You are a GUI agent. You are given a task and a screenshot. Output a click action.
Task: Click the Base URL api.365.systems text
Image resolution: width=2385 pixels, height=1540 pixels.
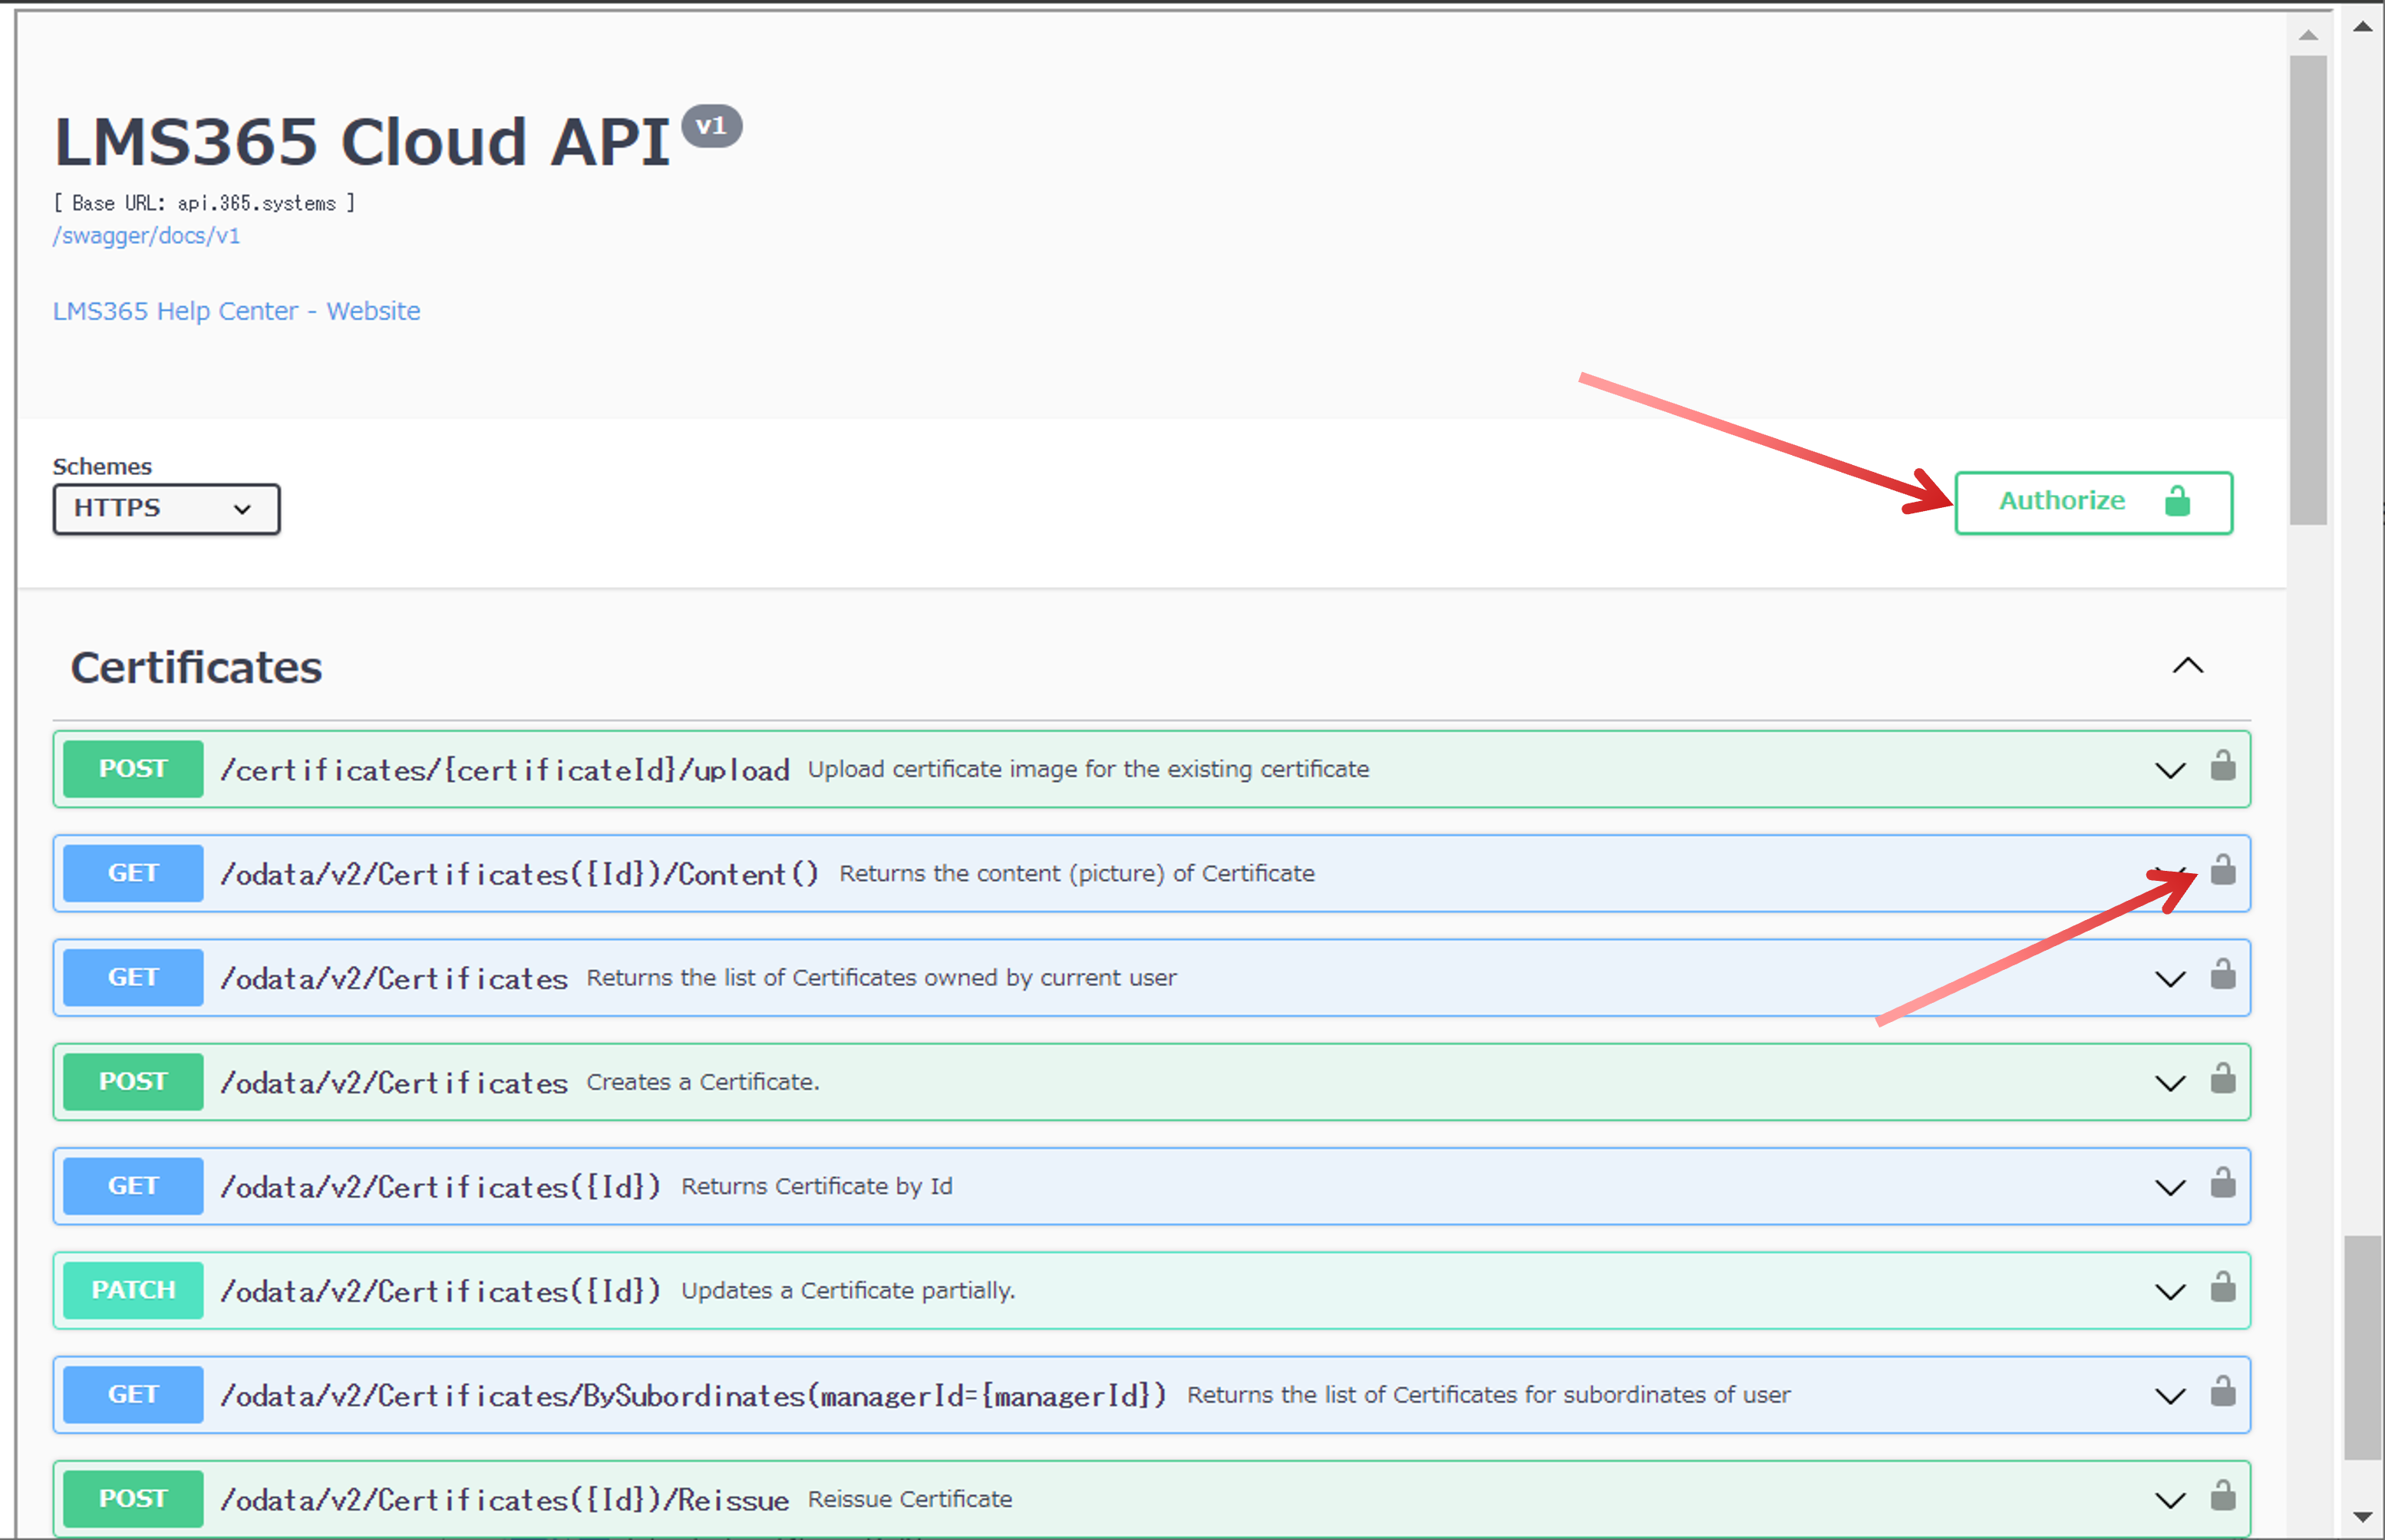[x=204, y=203]
